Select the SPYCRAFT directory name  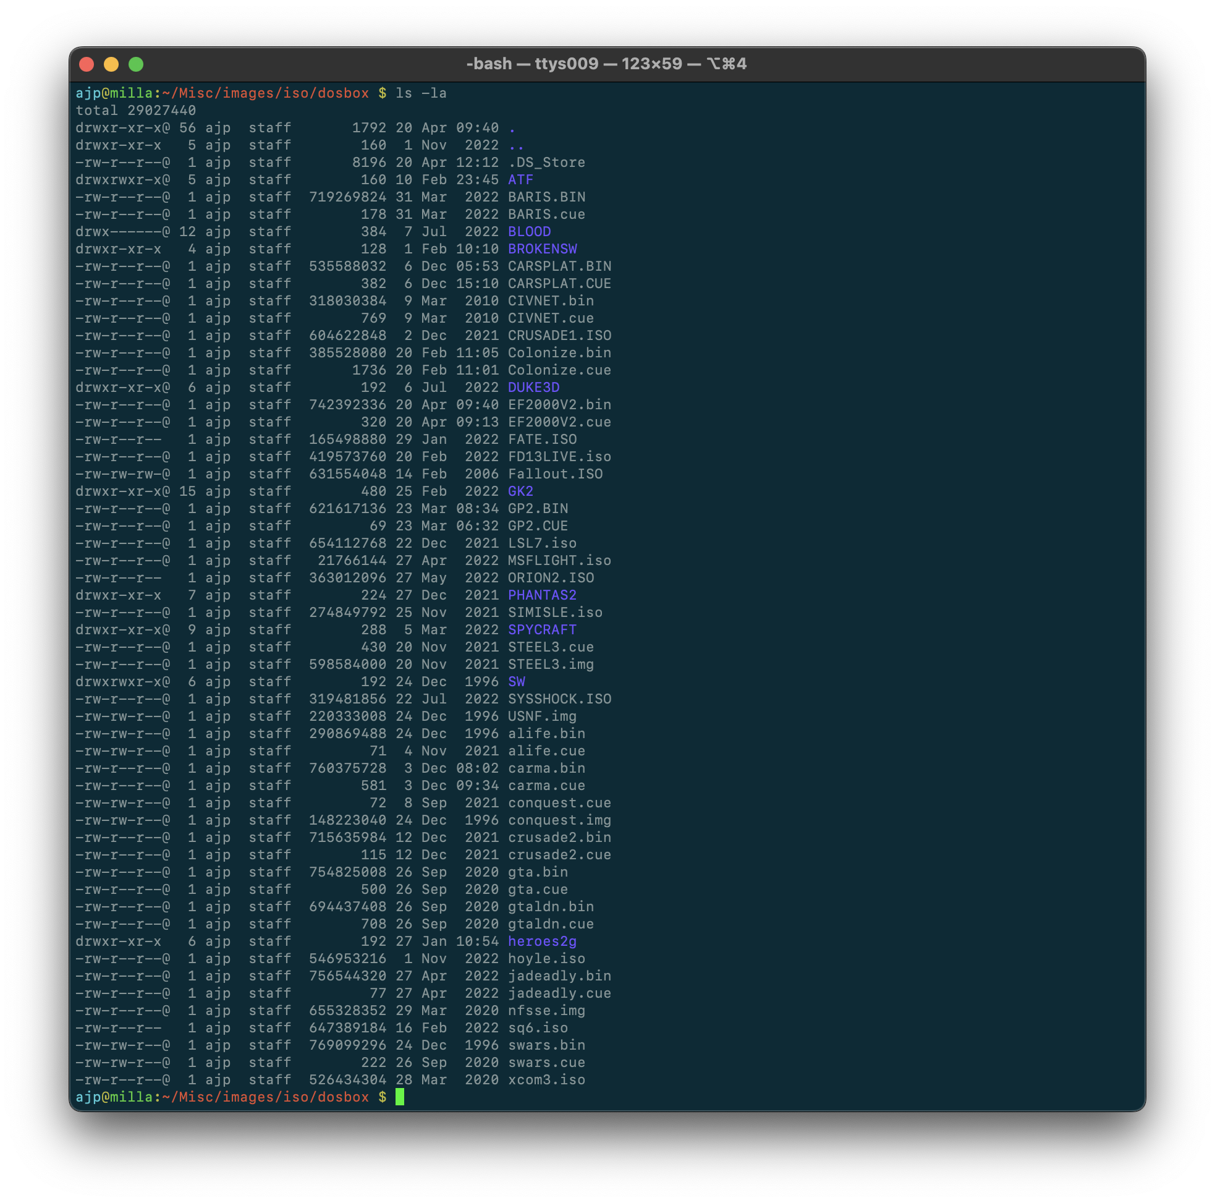(x=541, y=629)
